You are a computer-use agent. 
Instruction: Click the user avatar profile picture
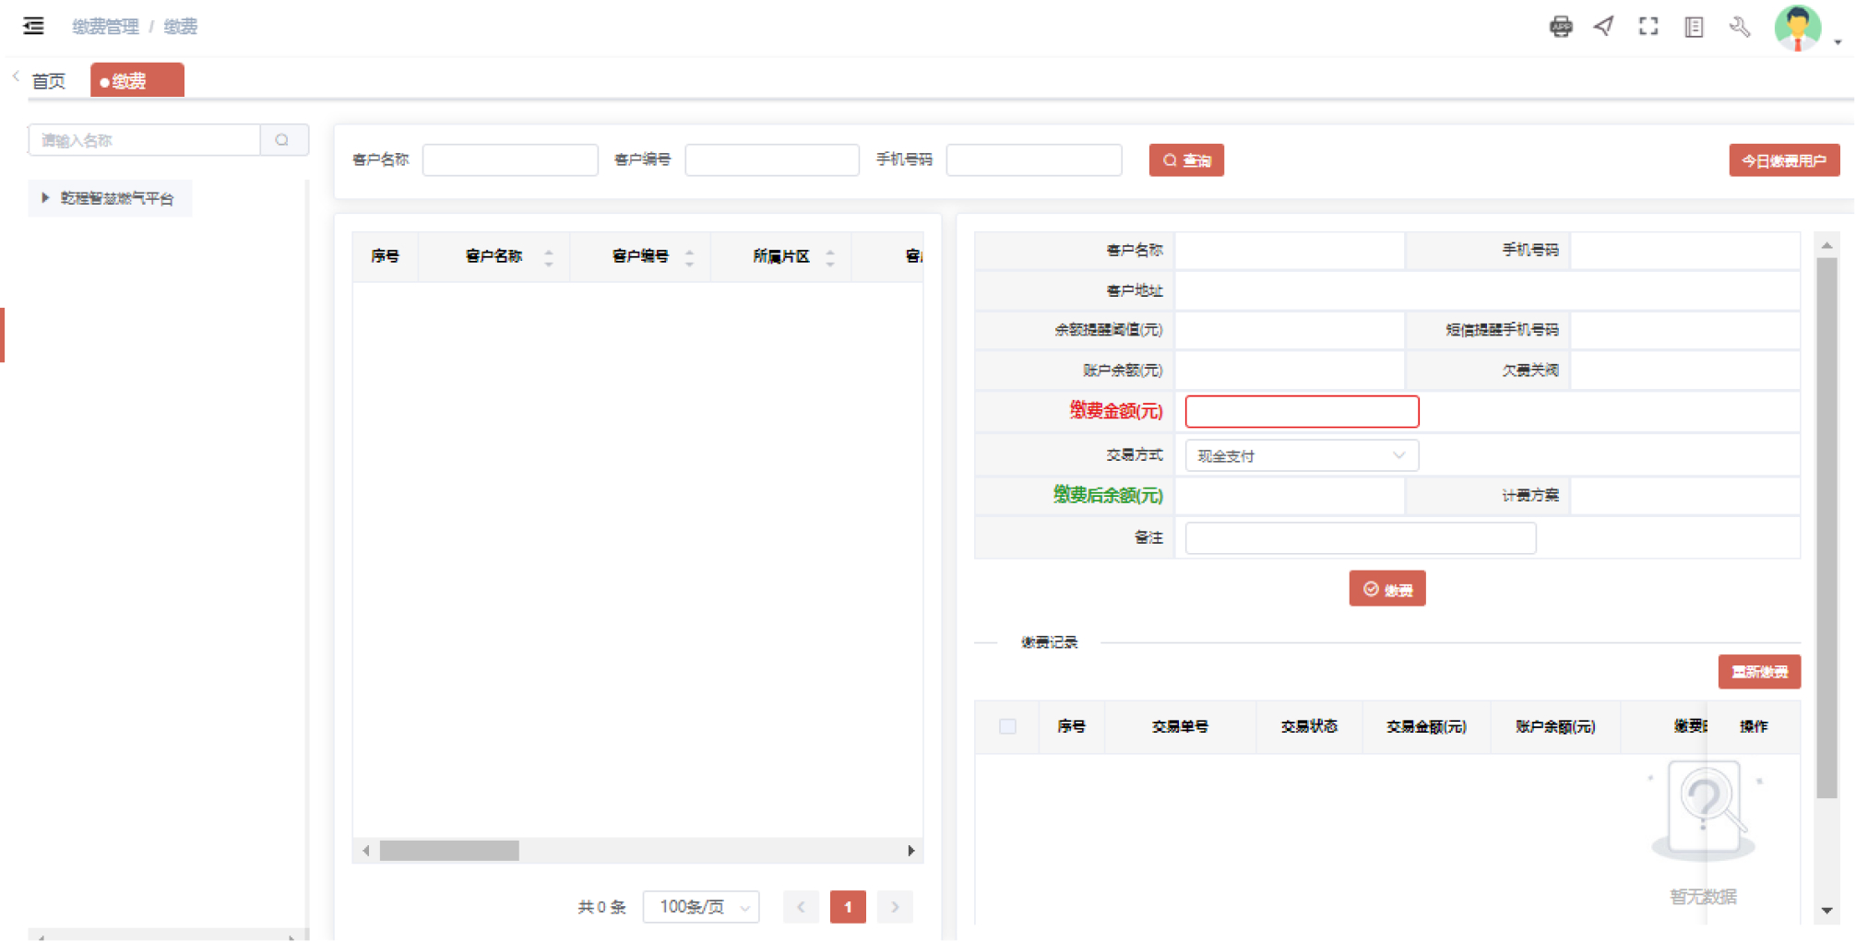(1797, 27)
